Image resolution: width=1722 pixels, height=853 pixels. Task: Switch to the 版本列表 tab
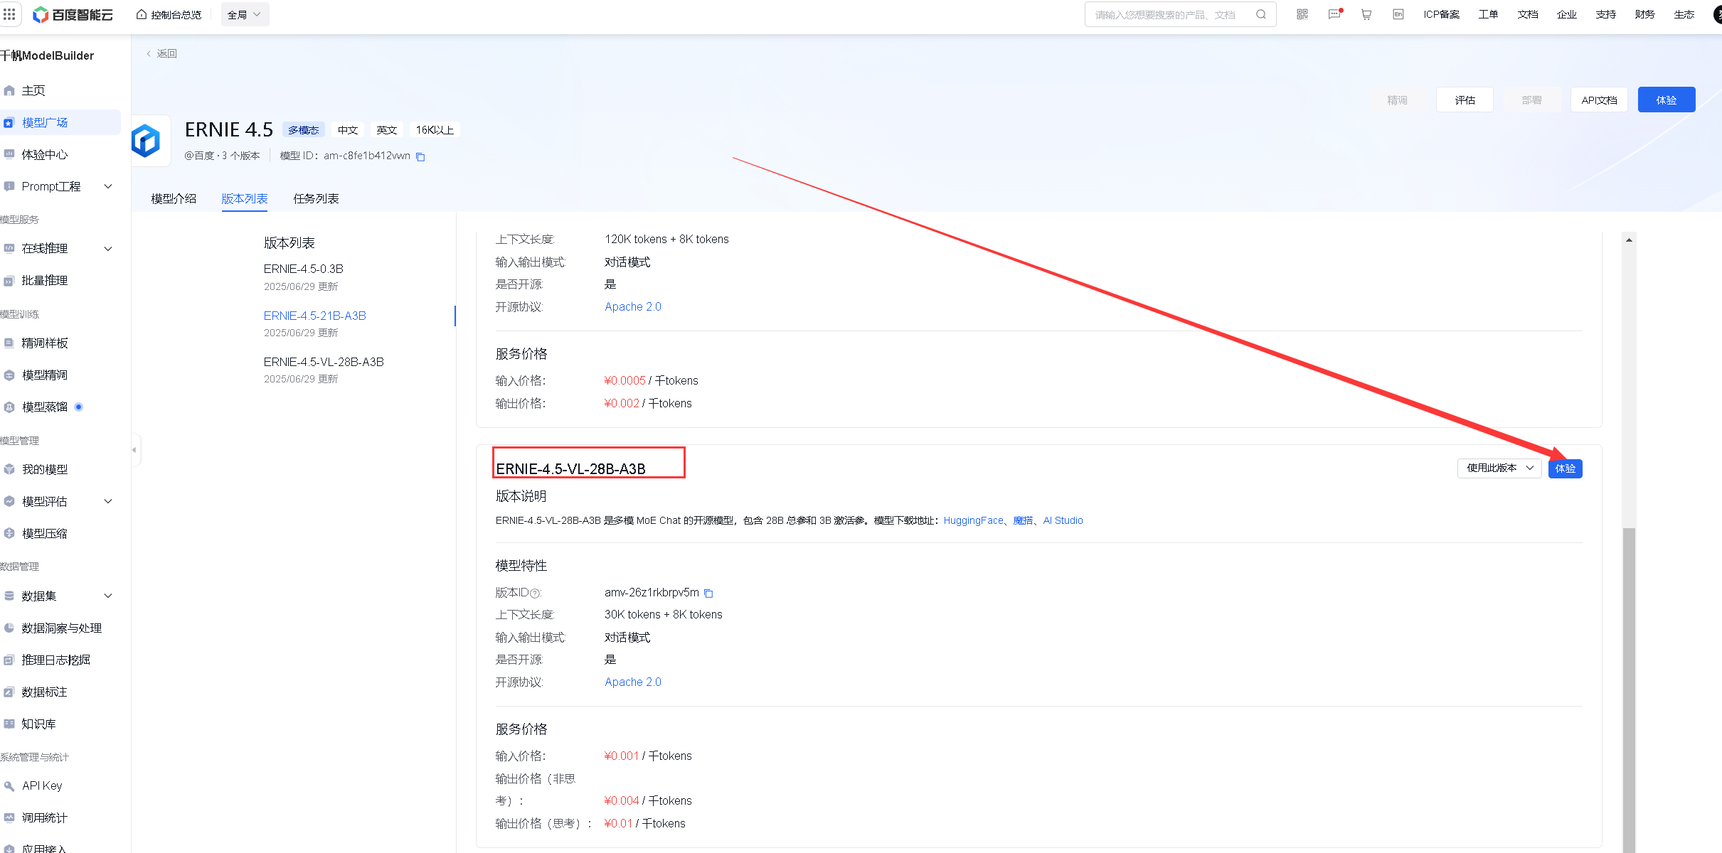click(x=245, y=198)
